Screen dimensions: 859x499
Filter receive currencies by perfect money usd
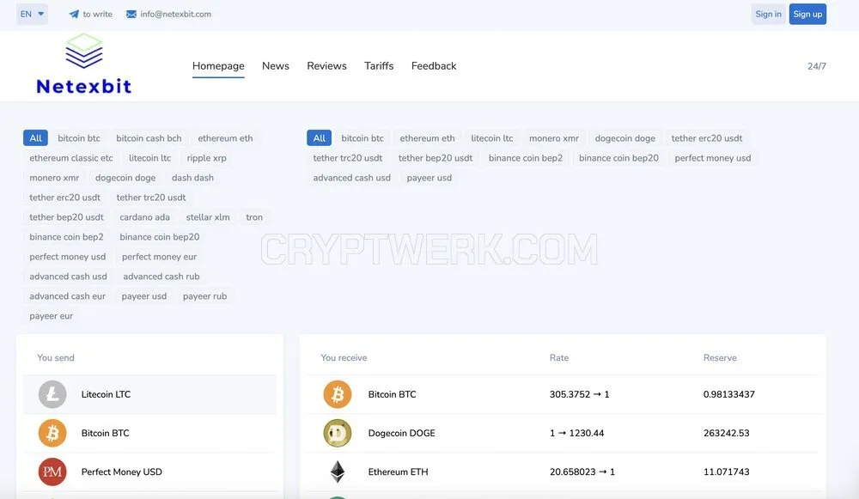(713, 158)
